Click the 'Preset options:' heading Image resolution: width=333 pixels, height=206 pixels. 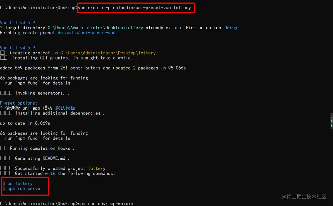point(18,103)
